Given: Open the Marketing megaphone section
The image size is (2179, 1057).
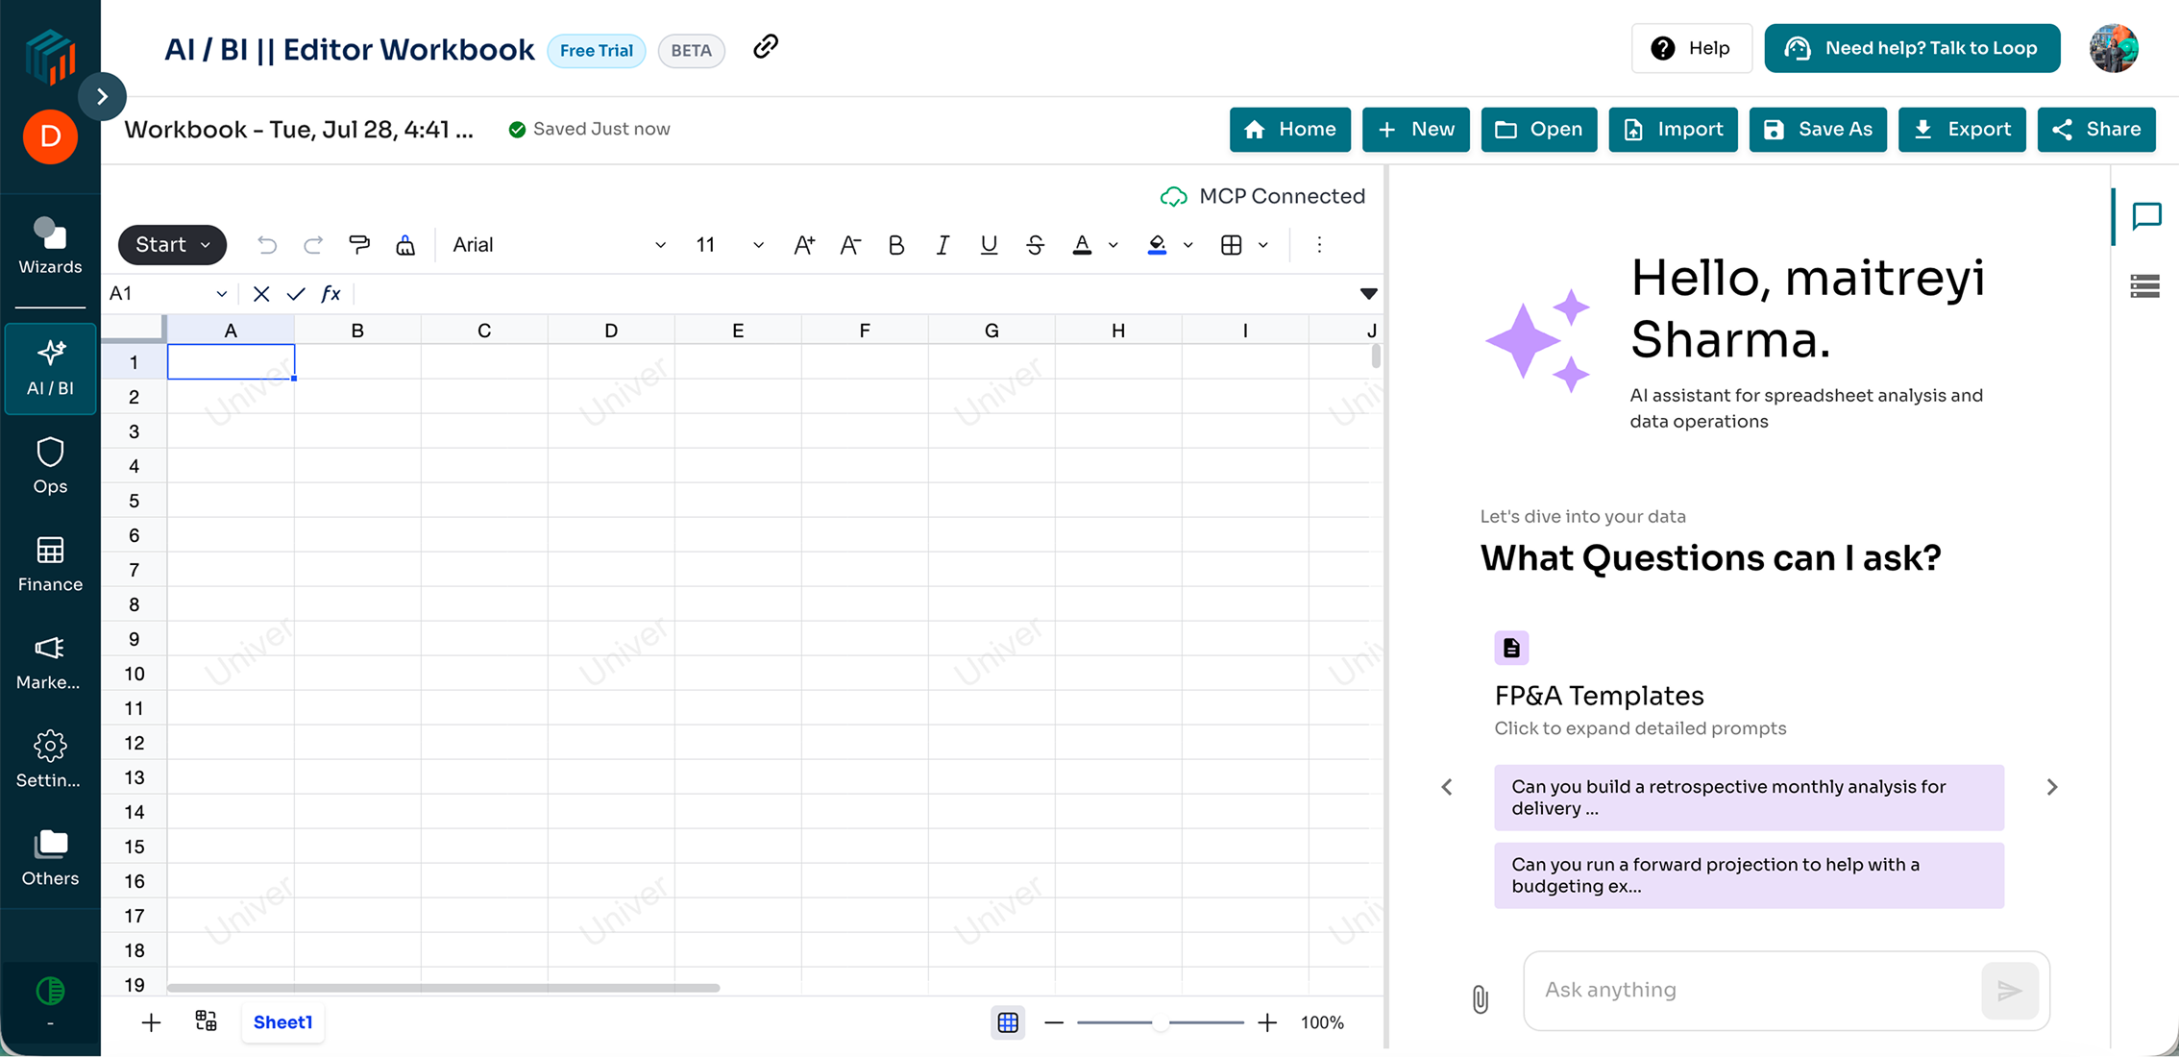Looking at the screenshot, I should tap(50, 662).
